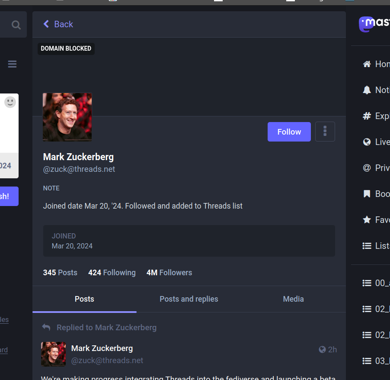Open Bookmarks via the bookmark icon

pos(367,194)
